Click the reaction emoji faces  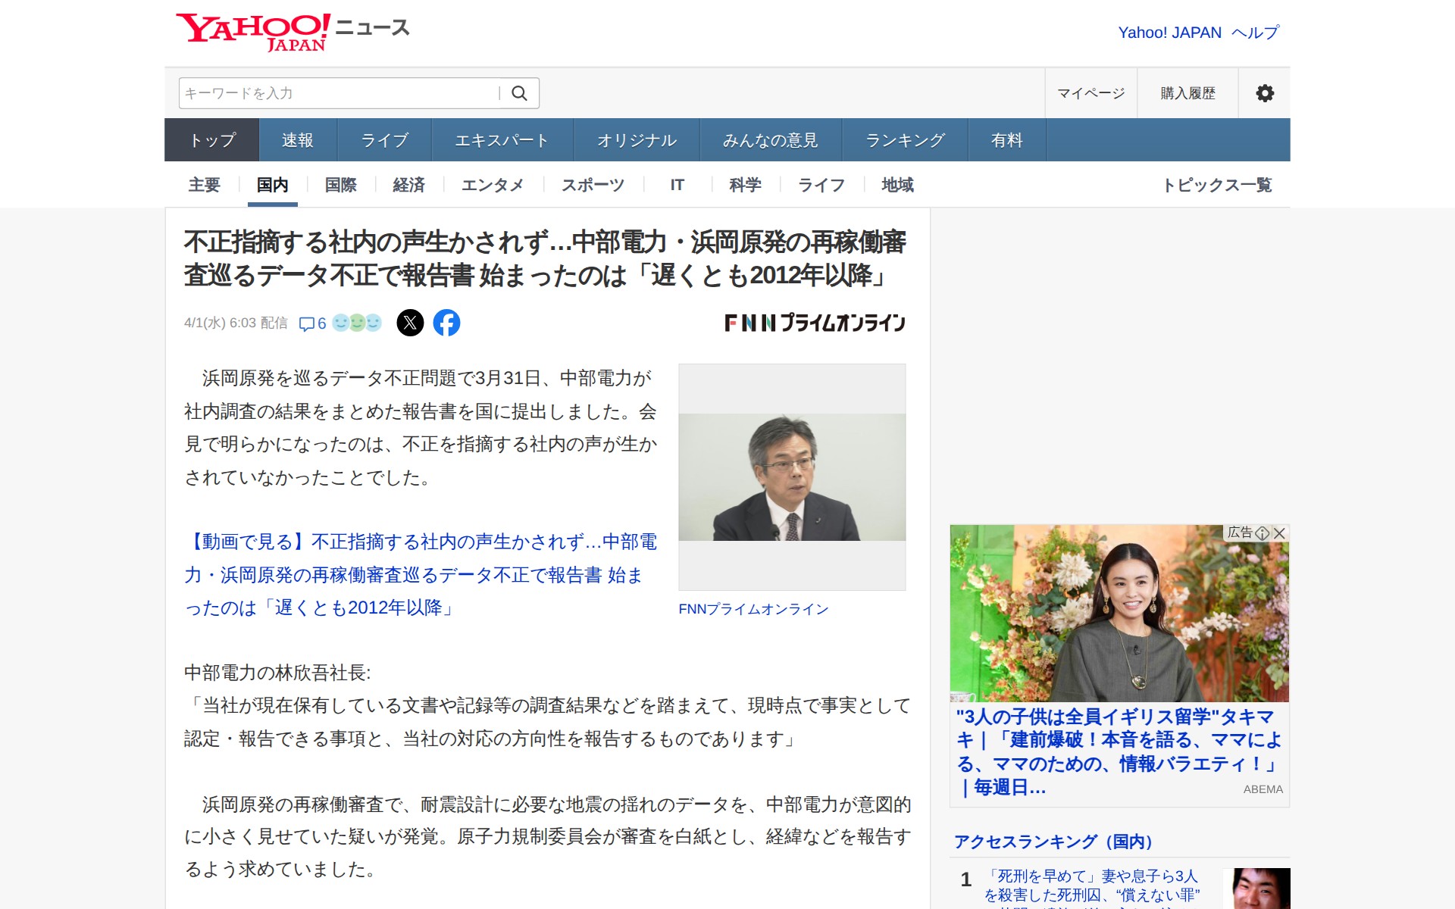coord(357,323)
